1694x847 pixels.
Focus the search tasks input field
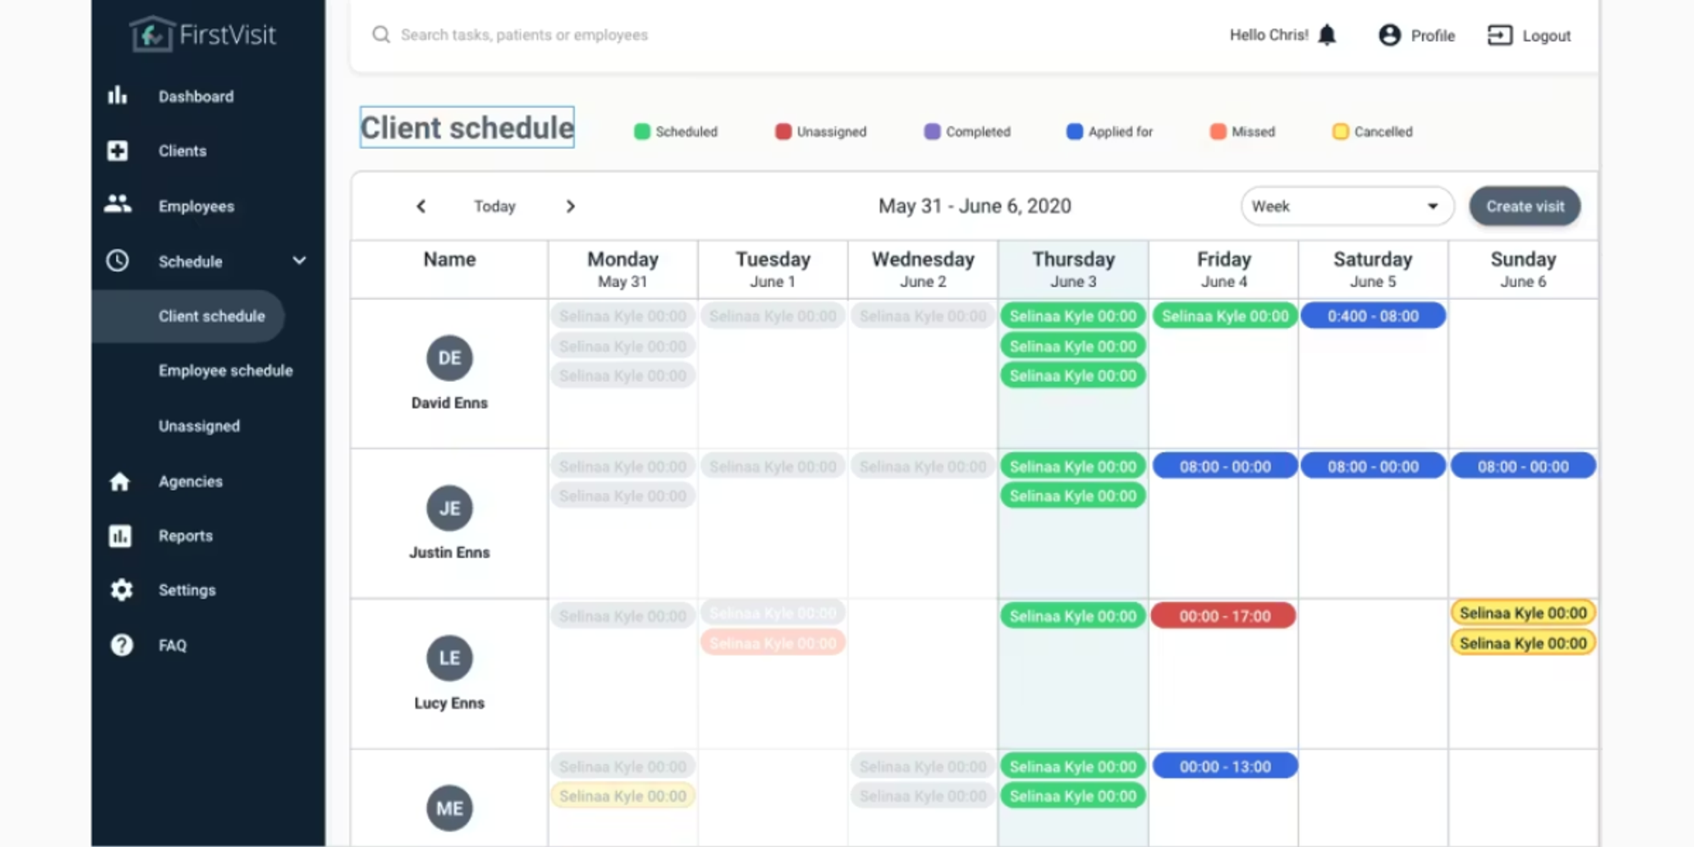[523, 35]
